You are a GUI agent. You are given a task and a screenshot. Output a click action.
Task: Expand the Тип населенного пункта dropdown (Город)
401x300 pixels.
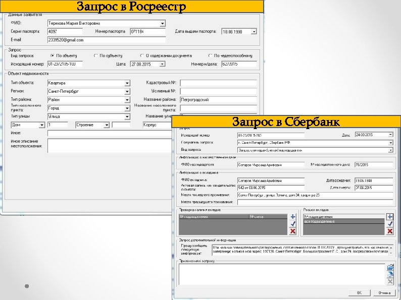coord(127,108)
